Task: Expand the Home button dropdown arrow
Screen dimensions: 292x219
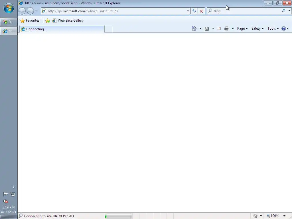Action: [200, 29]
